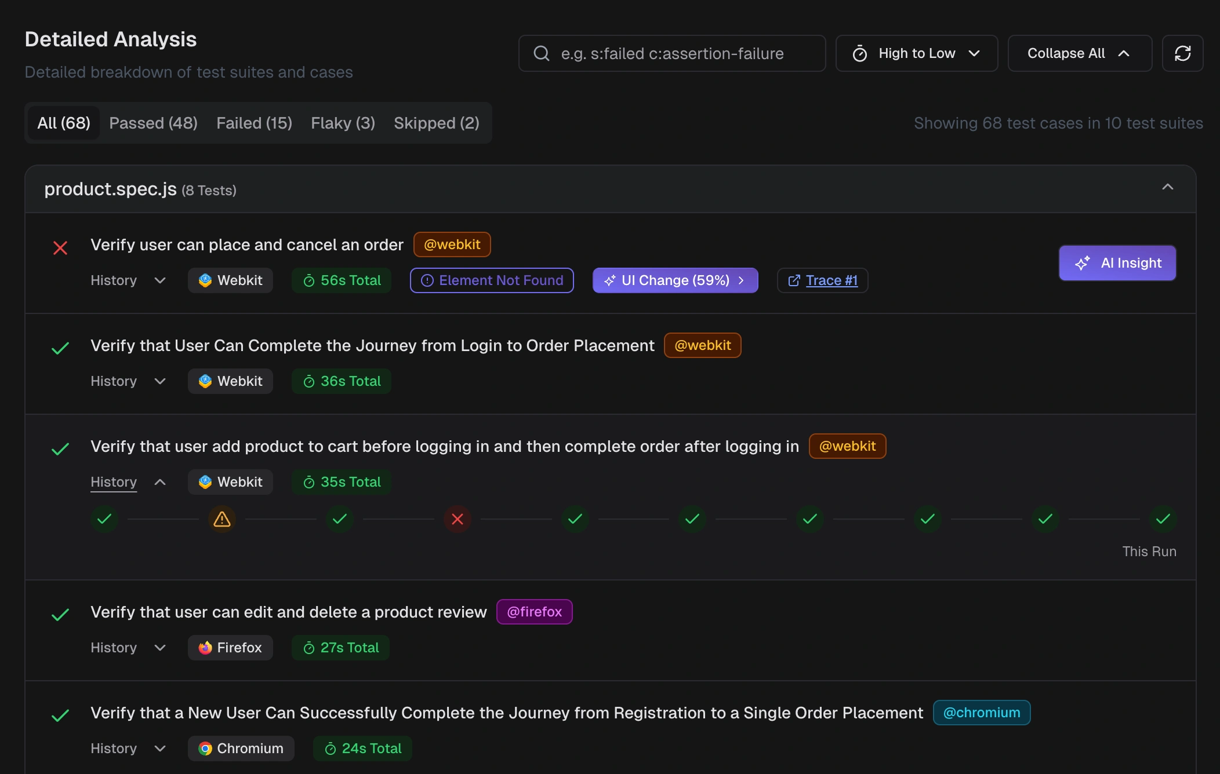Expand History for the failed order test

(x=128, y=280)
